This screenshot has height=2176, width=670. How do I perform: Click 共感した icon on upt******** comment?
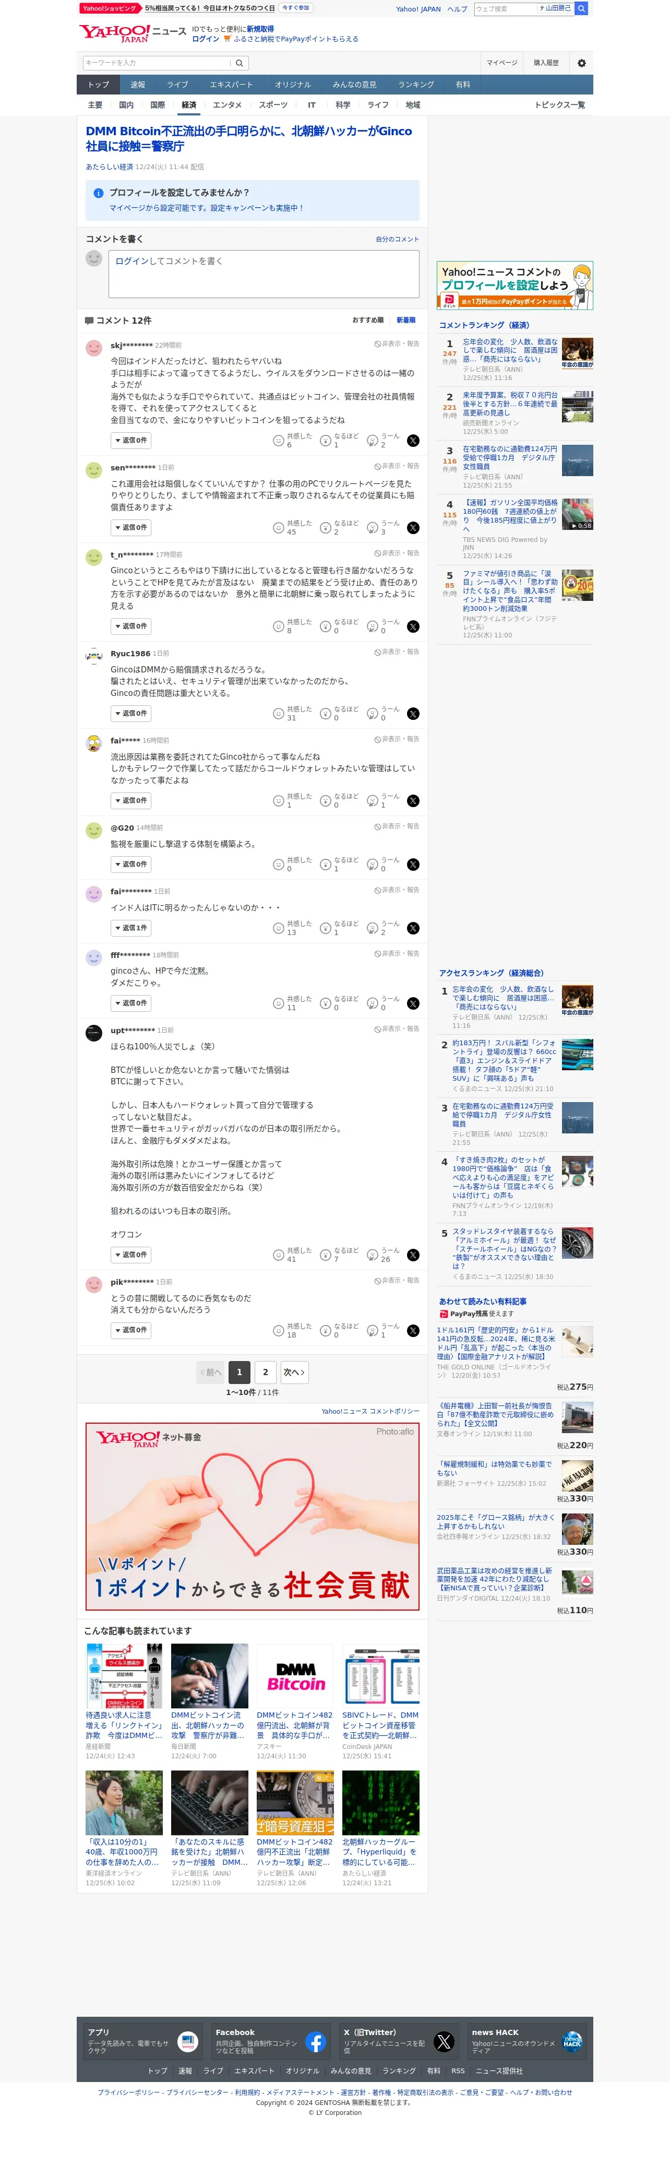(x=279, y=1255)
